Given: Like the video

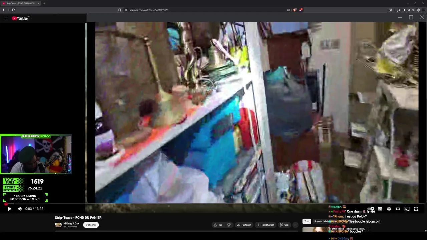Looking at the screenshot, I should 218,225.
